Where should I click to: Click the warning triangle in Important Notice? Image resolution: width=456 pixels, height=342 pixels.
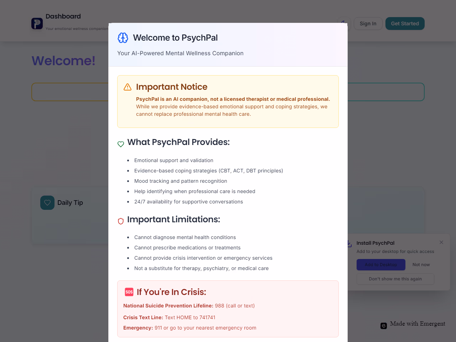pyautogui.click(x=128, y=87)
